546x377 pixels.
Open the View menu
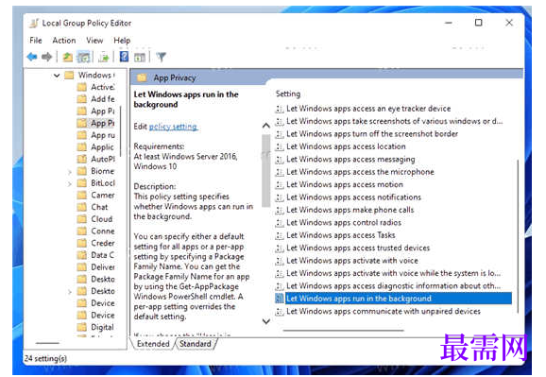coord(94,41)
